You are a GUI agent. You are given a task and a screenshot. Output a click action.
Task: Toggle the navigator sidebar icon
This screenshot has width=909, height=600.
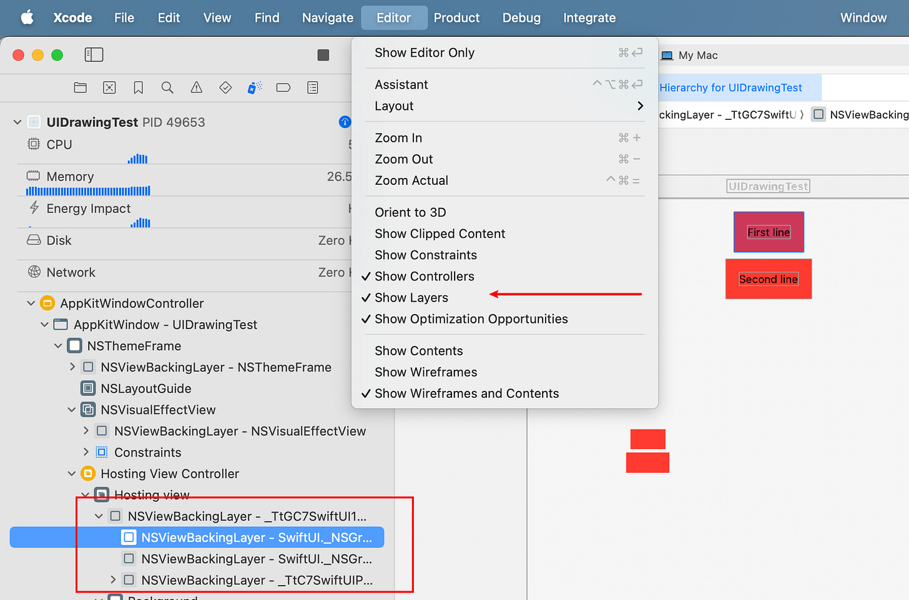click(x=94, y=55)
